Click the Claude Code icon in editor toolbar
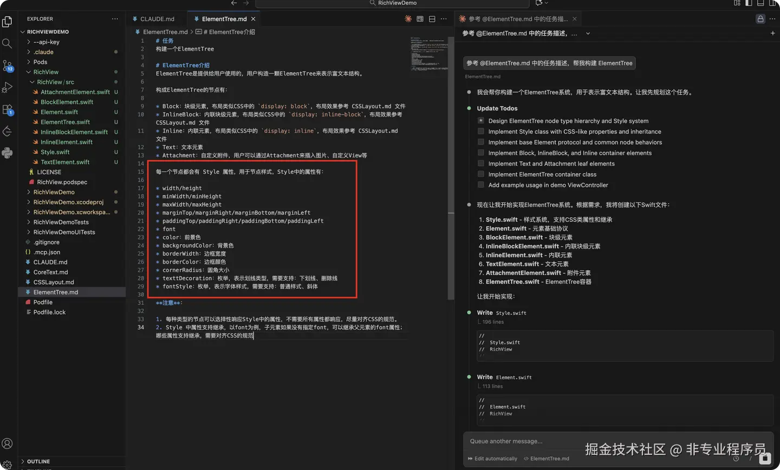The height and width of the screenshot is (470, 780). pyautogui.click(x=408, y=19)
